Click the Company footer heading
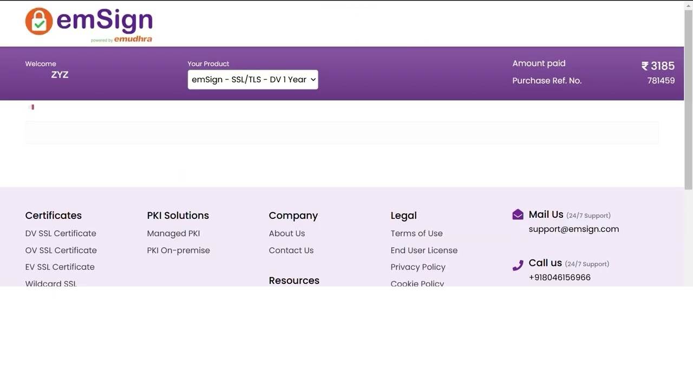This screenshot has width=693, height=390. click(293, 216)
